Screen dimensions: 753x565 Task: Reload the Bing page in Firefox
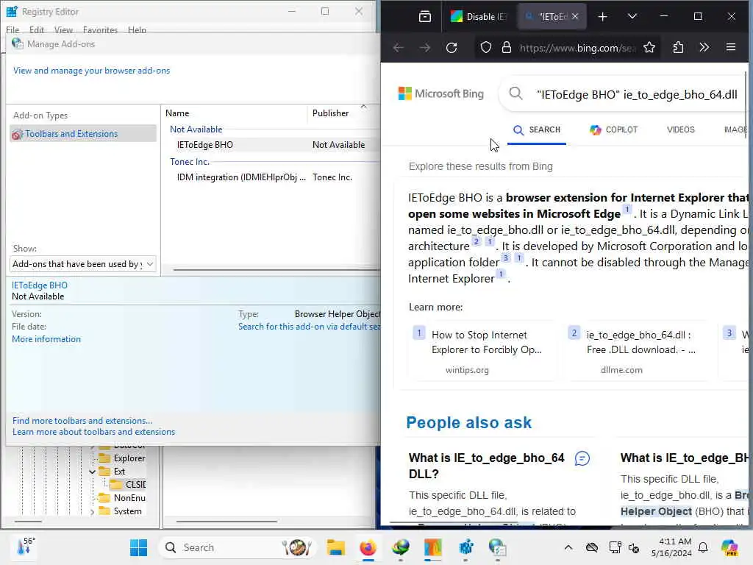452,48
